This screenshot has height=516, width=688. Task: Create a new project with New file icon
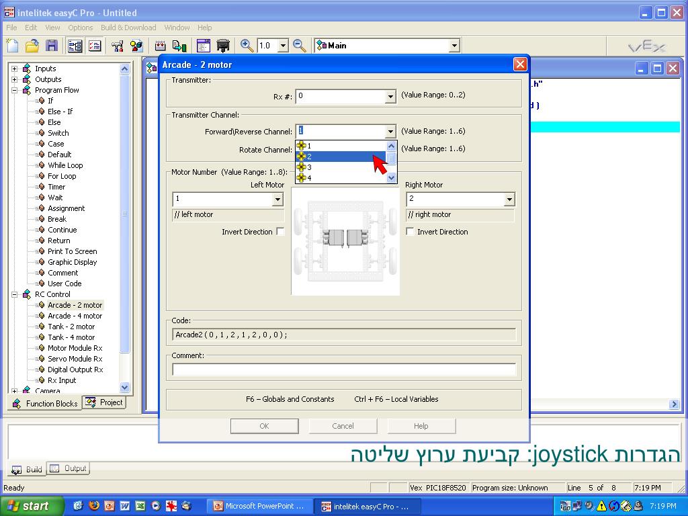[x=12, y=46]
